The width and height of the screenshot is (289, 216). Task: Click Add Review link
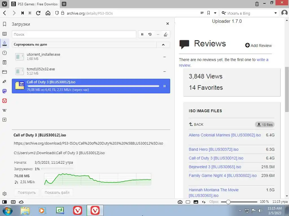[x=259, y=45]
